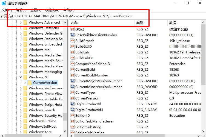
Task: Click the folder icon of Windows NT
Action: pyautogui.click(x=25, y=77)
